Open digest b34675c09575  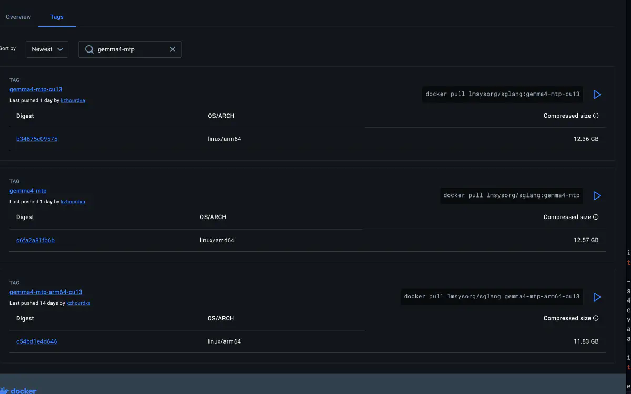tap(37, 139)
